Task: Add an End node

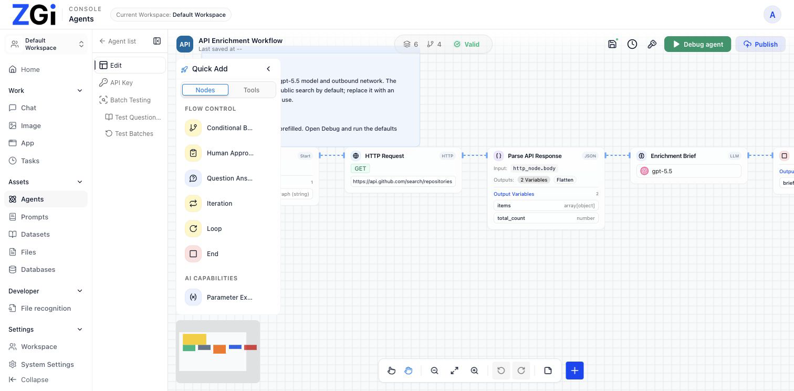Action: (x=228, y=254)
